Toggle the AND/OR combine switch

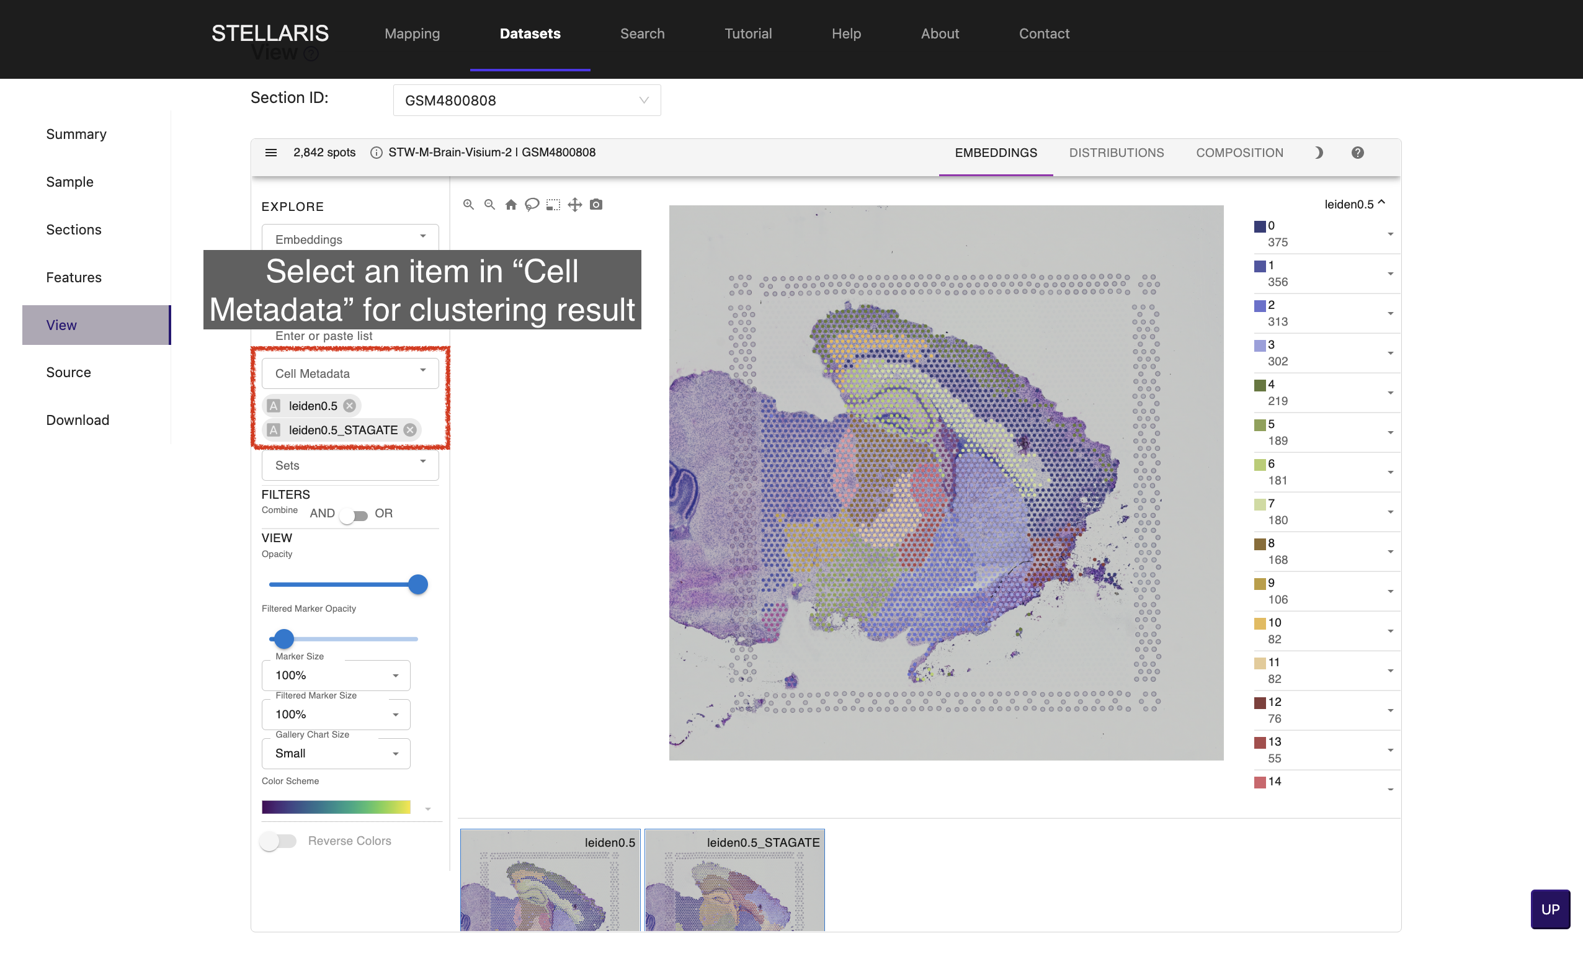[354, 515]
